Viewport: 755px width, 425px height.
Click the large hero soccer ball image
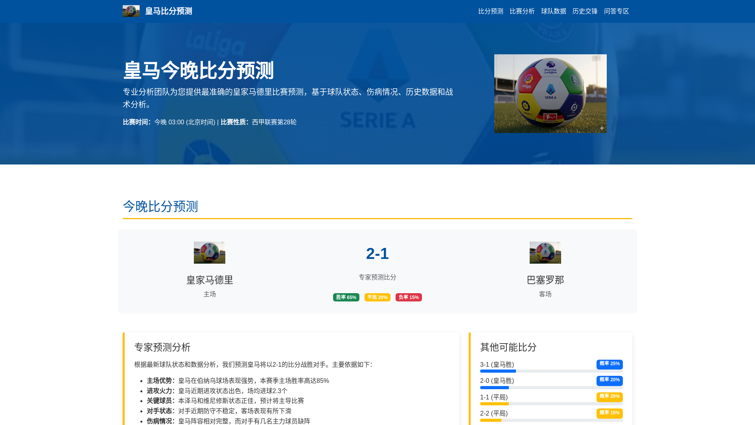tap(551, 94)
